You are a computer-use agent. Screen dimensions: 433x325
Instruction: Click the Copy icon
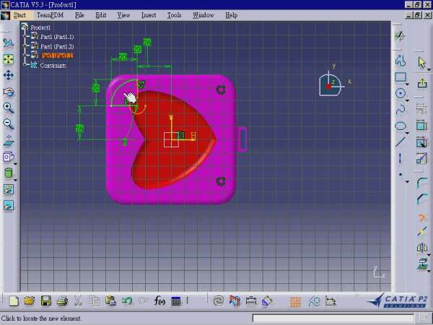95,301
